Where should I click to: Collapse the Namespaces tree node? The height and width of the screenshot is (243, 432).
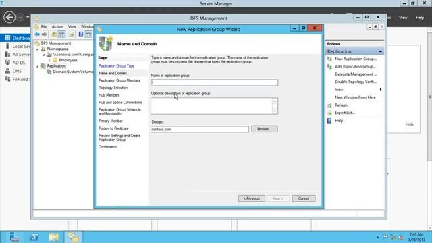(x=38, y=49)
